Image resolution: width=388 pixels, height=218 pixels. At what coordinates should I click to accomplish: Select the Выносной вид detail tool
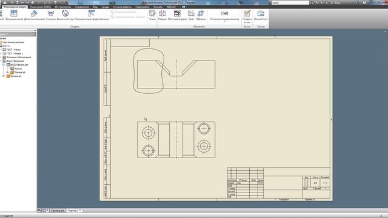pyautogui.click(x=65, y=15)
